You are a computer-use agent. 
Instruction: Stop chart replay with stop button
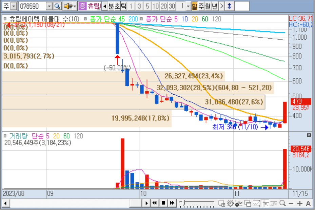point(163,203)
